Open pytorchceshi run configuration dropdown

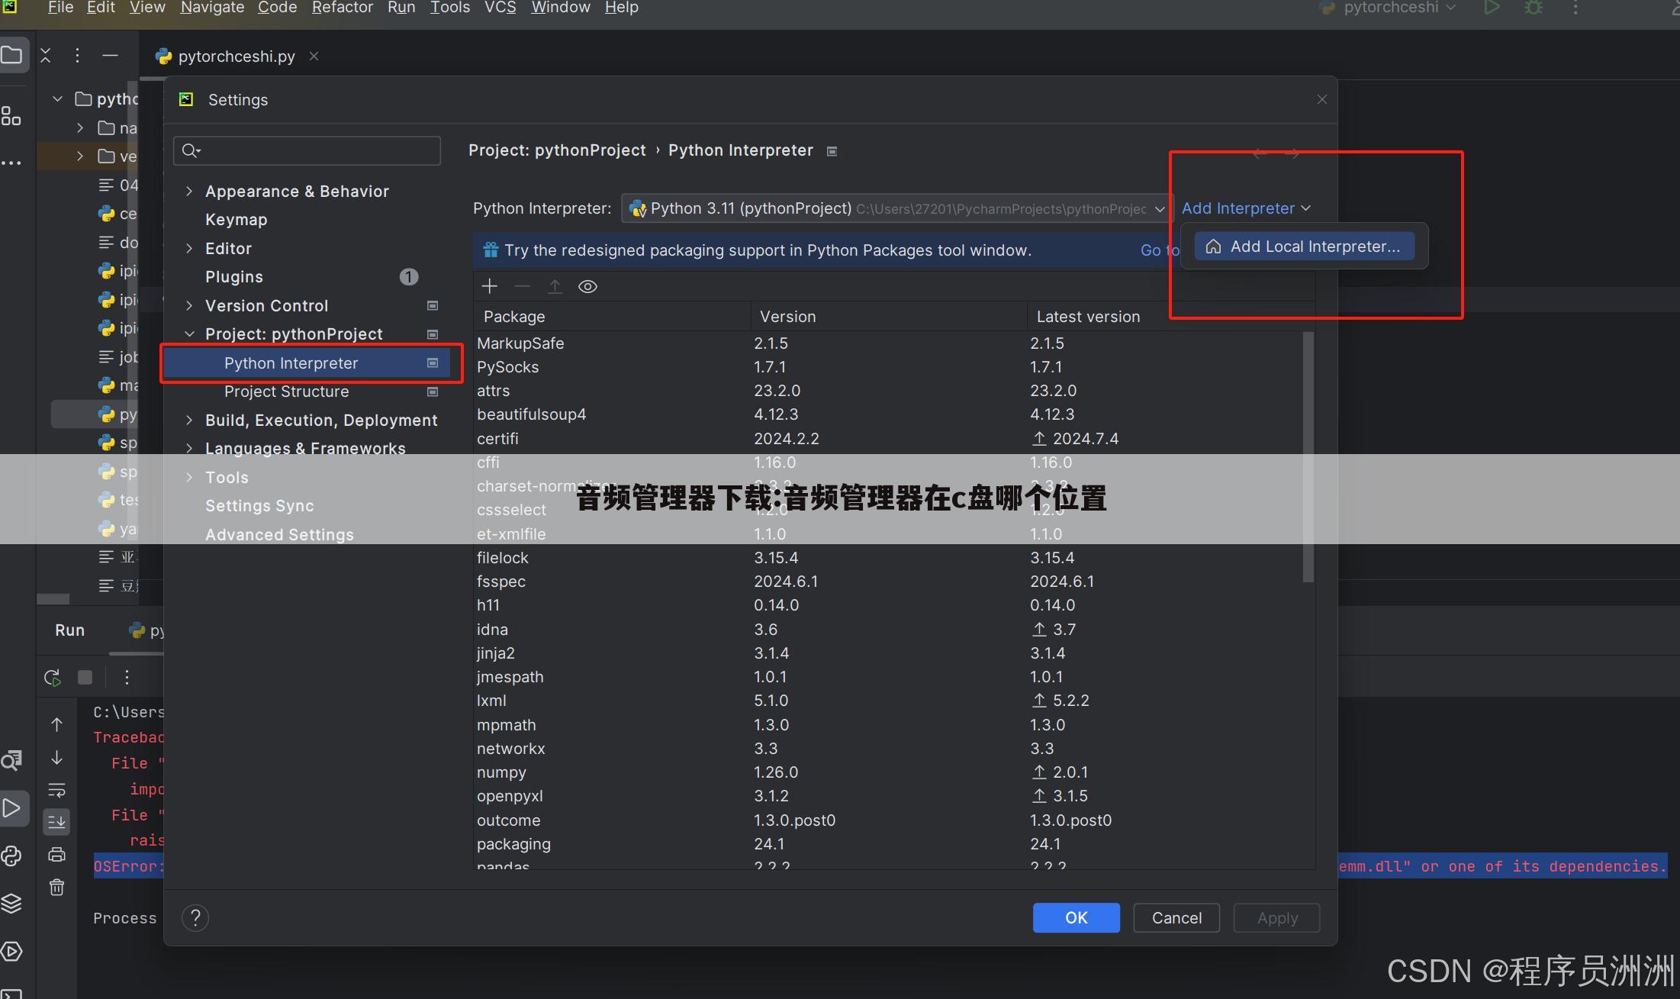[x=1388, y=8]
